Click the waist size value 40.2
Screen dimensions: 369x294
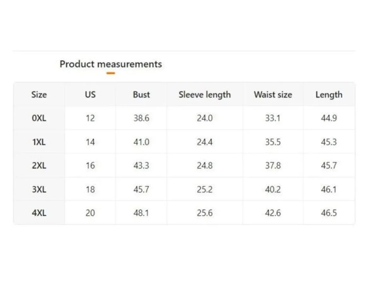coord(273,189)
